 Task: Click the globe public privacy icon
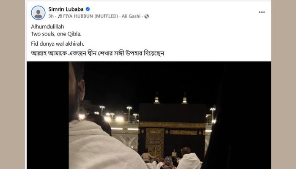[147, 16]
